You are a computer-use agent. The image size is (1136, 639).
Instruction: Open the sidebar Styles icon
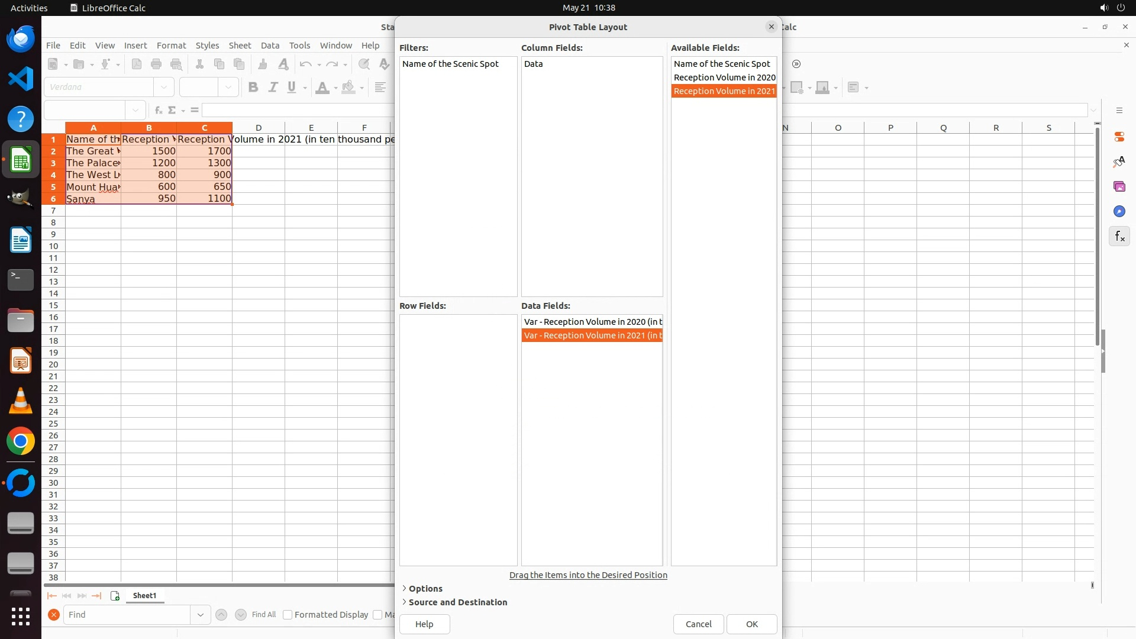point(1119,162)
